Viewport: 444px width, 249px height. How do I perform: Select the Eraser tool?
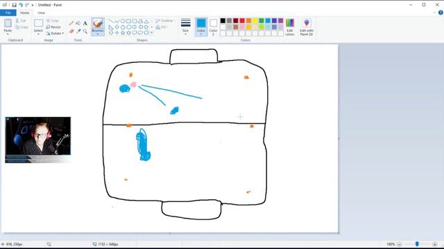coord(71,31)
